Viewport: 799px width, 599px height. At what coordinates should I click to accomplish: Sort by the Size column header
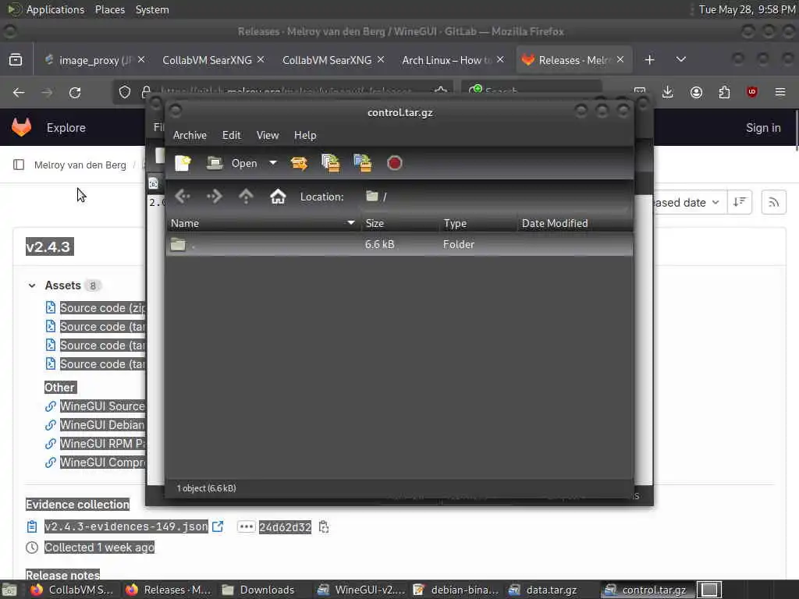399,223
